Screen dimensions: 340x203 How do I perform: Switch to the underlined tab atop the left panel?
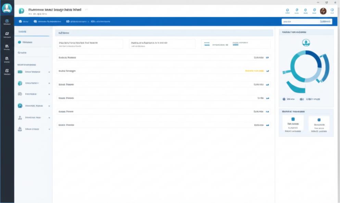pyautogui.click(x=23, y=31)
